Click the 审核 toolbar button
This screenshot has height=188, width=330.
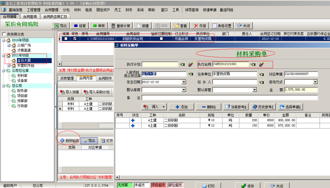(99, 26)
